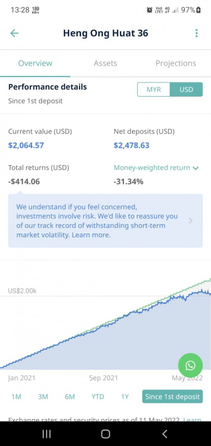Switch currency to USD
Screen dimensions: 211x446
click(x=186, y=90)
